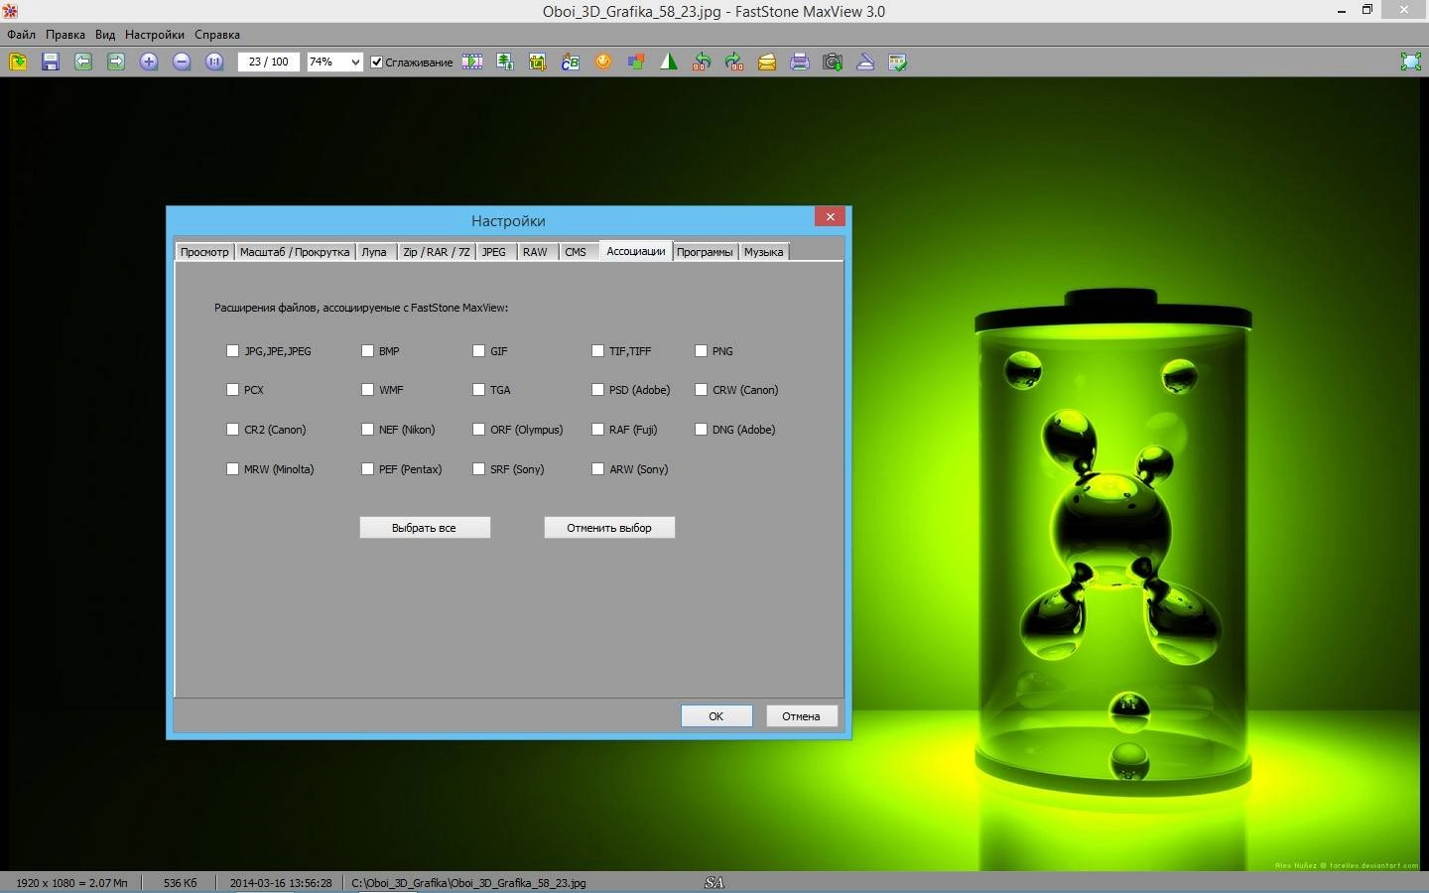Toggle the Сглаживание checkbox
This screenshot has width=1429, height=893.
click(x=377, y=62)
